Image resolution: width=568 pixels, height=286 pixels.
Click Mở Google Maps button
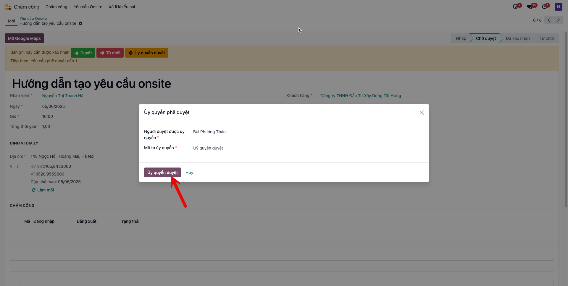click(24, 38)
